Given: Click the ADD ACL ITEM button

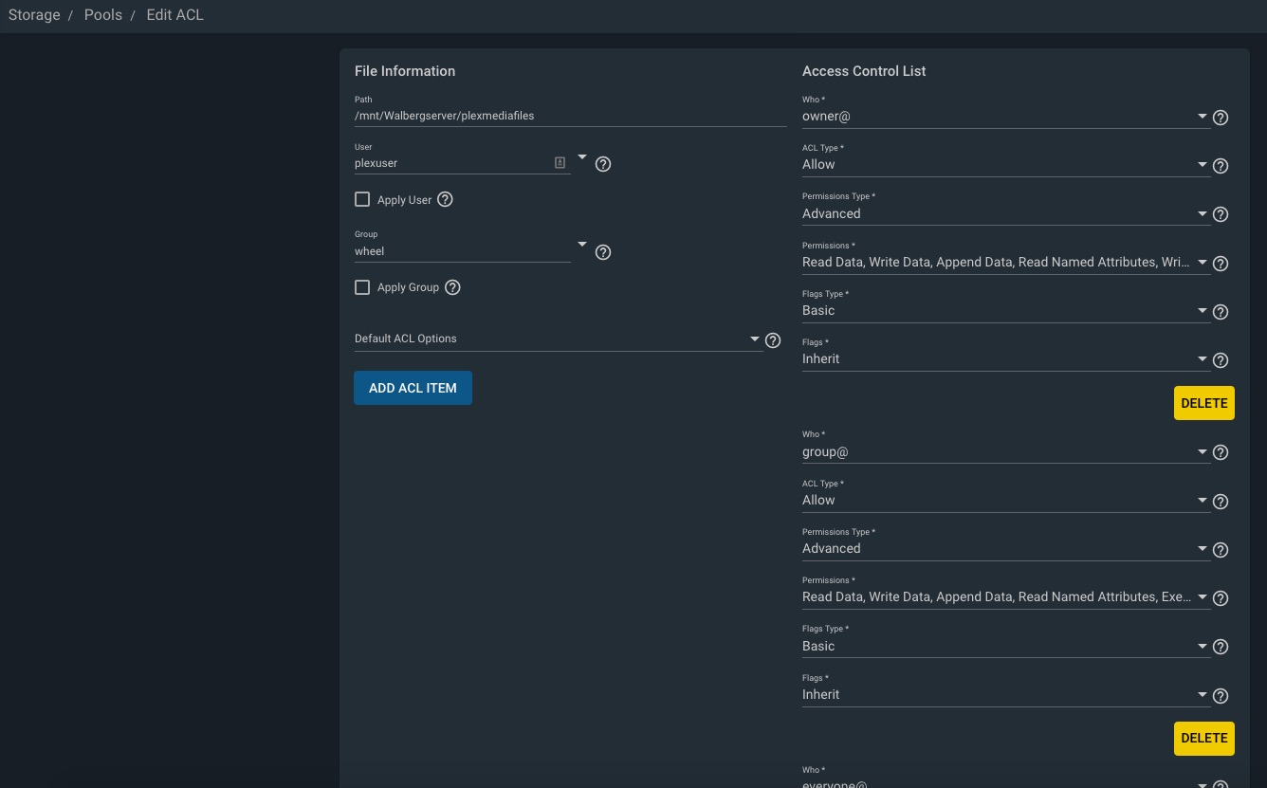Looking at the screenshot, I should pos(413,388).
